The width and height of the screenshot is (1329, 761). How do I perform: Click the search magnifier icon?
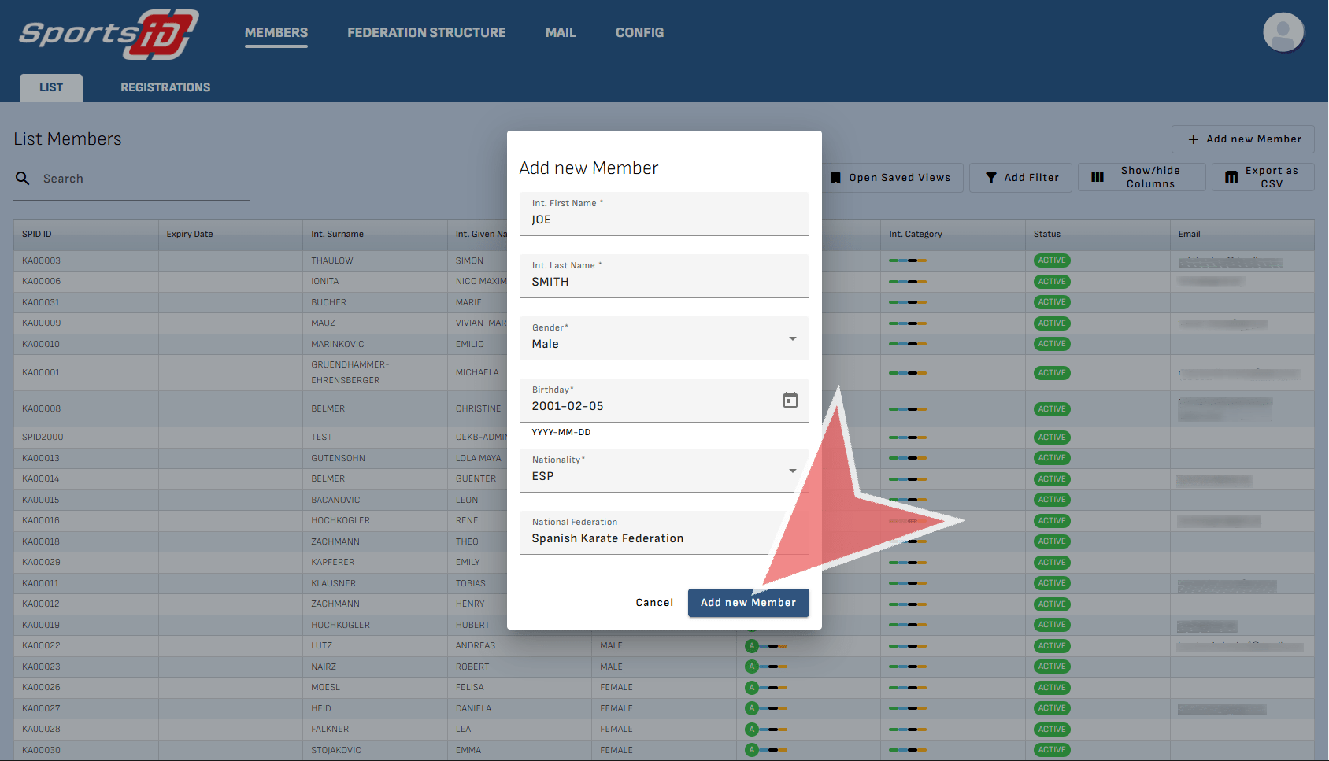click(x=23, y=179)
